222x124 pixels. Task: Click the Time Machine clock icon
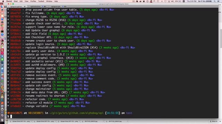tap(158, 1)
